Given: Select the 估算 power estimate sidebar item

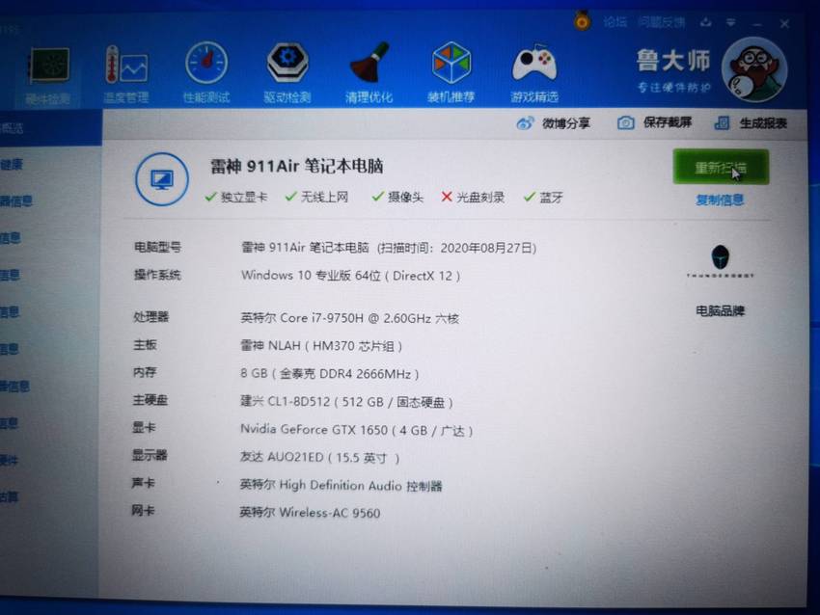Looking at the screenshot, I should (10, 496).
